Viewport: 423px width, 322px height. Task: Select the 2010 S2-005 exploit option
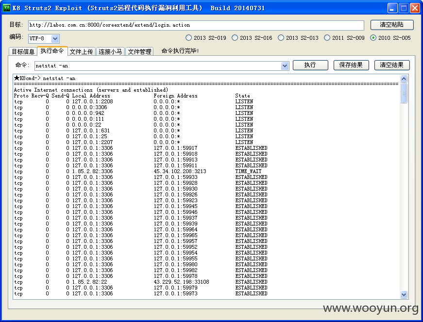390,38
